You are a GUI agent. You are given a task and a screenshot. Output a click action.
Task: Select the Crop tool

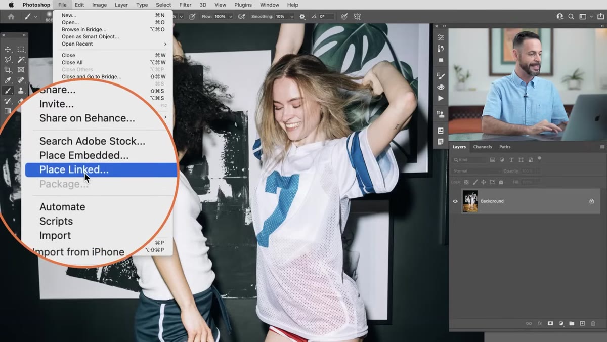click(x=8, y=70)
